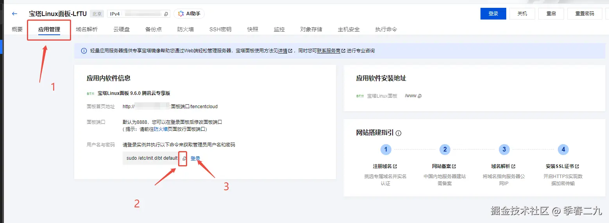The height and width of the screenshot is (223, 609).
Task: Click BT logo in 应用软件安装地址 card
Action: point(360,96)
